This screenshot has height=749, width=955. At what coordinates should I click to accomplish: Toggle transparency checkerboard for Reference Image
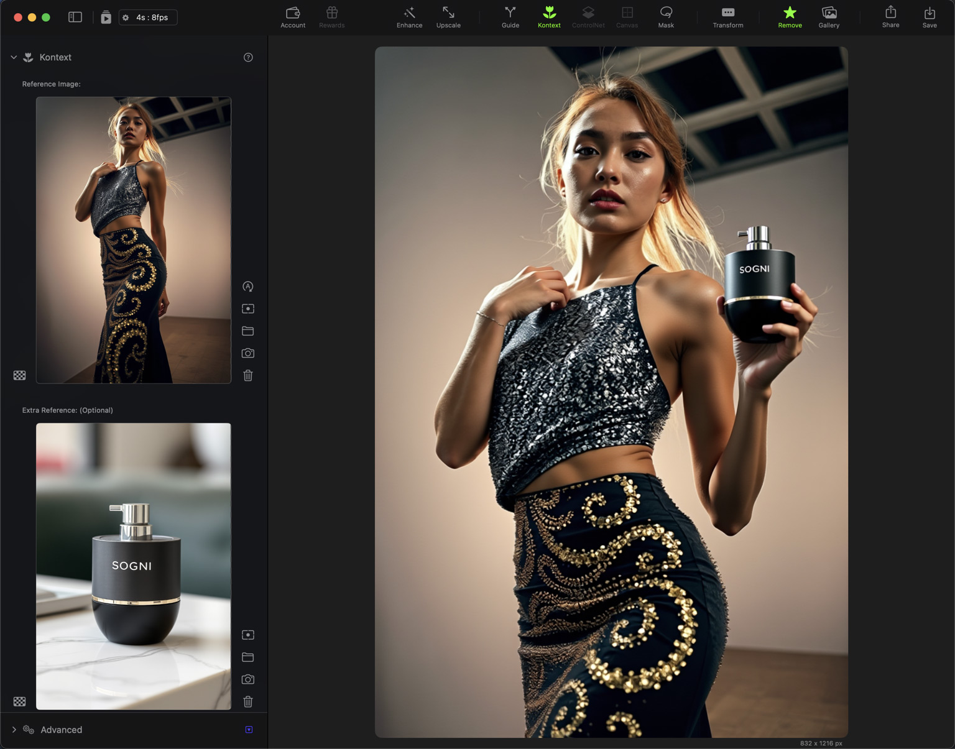tap(20, 375)
